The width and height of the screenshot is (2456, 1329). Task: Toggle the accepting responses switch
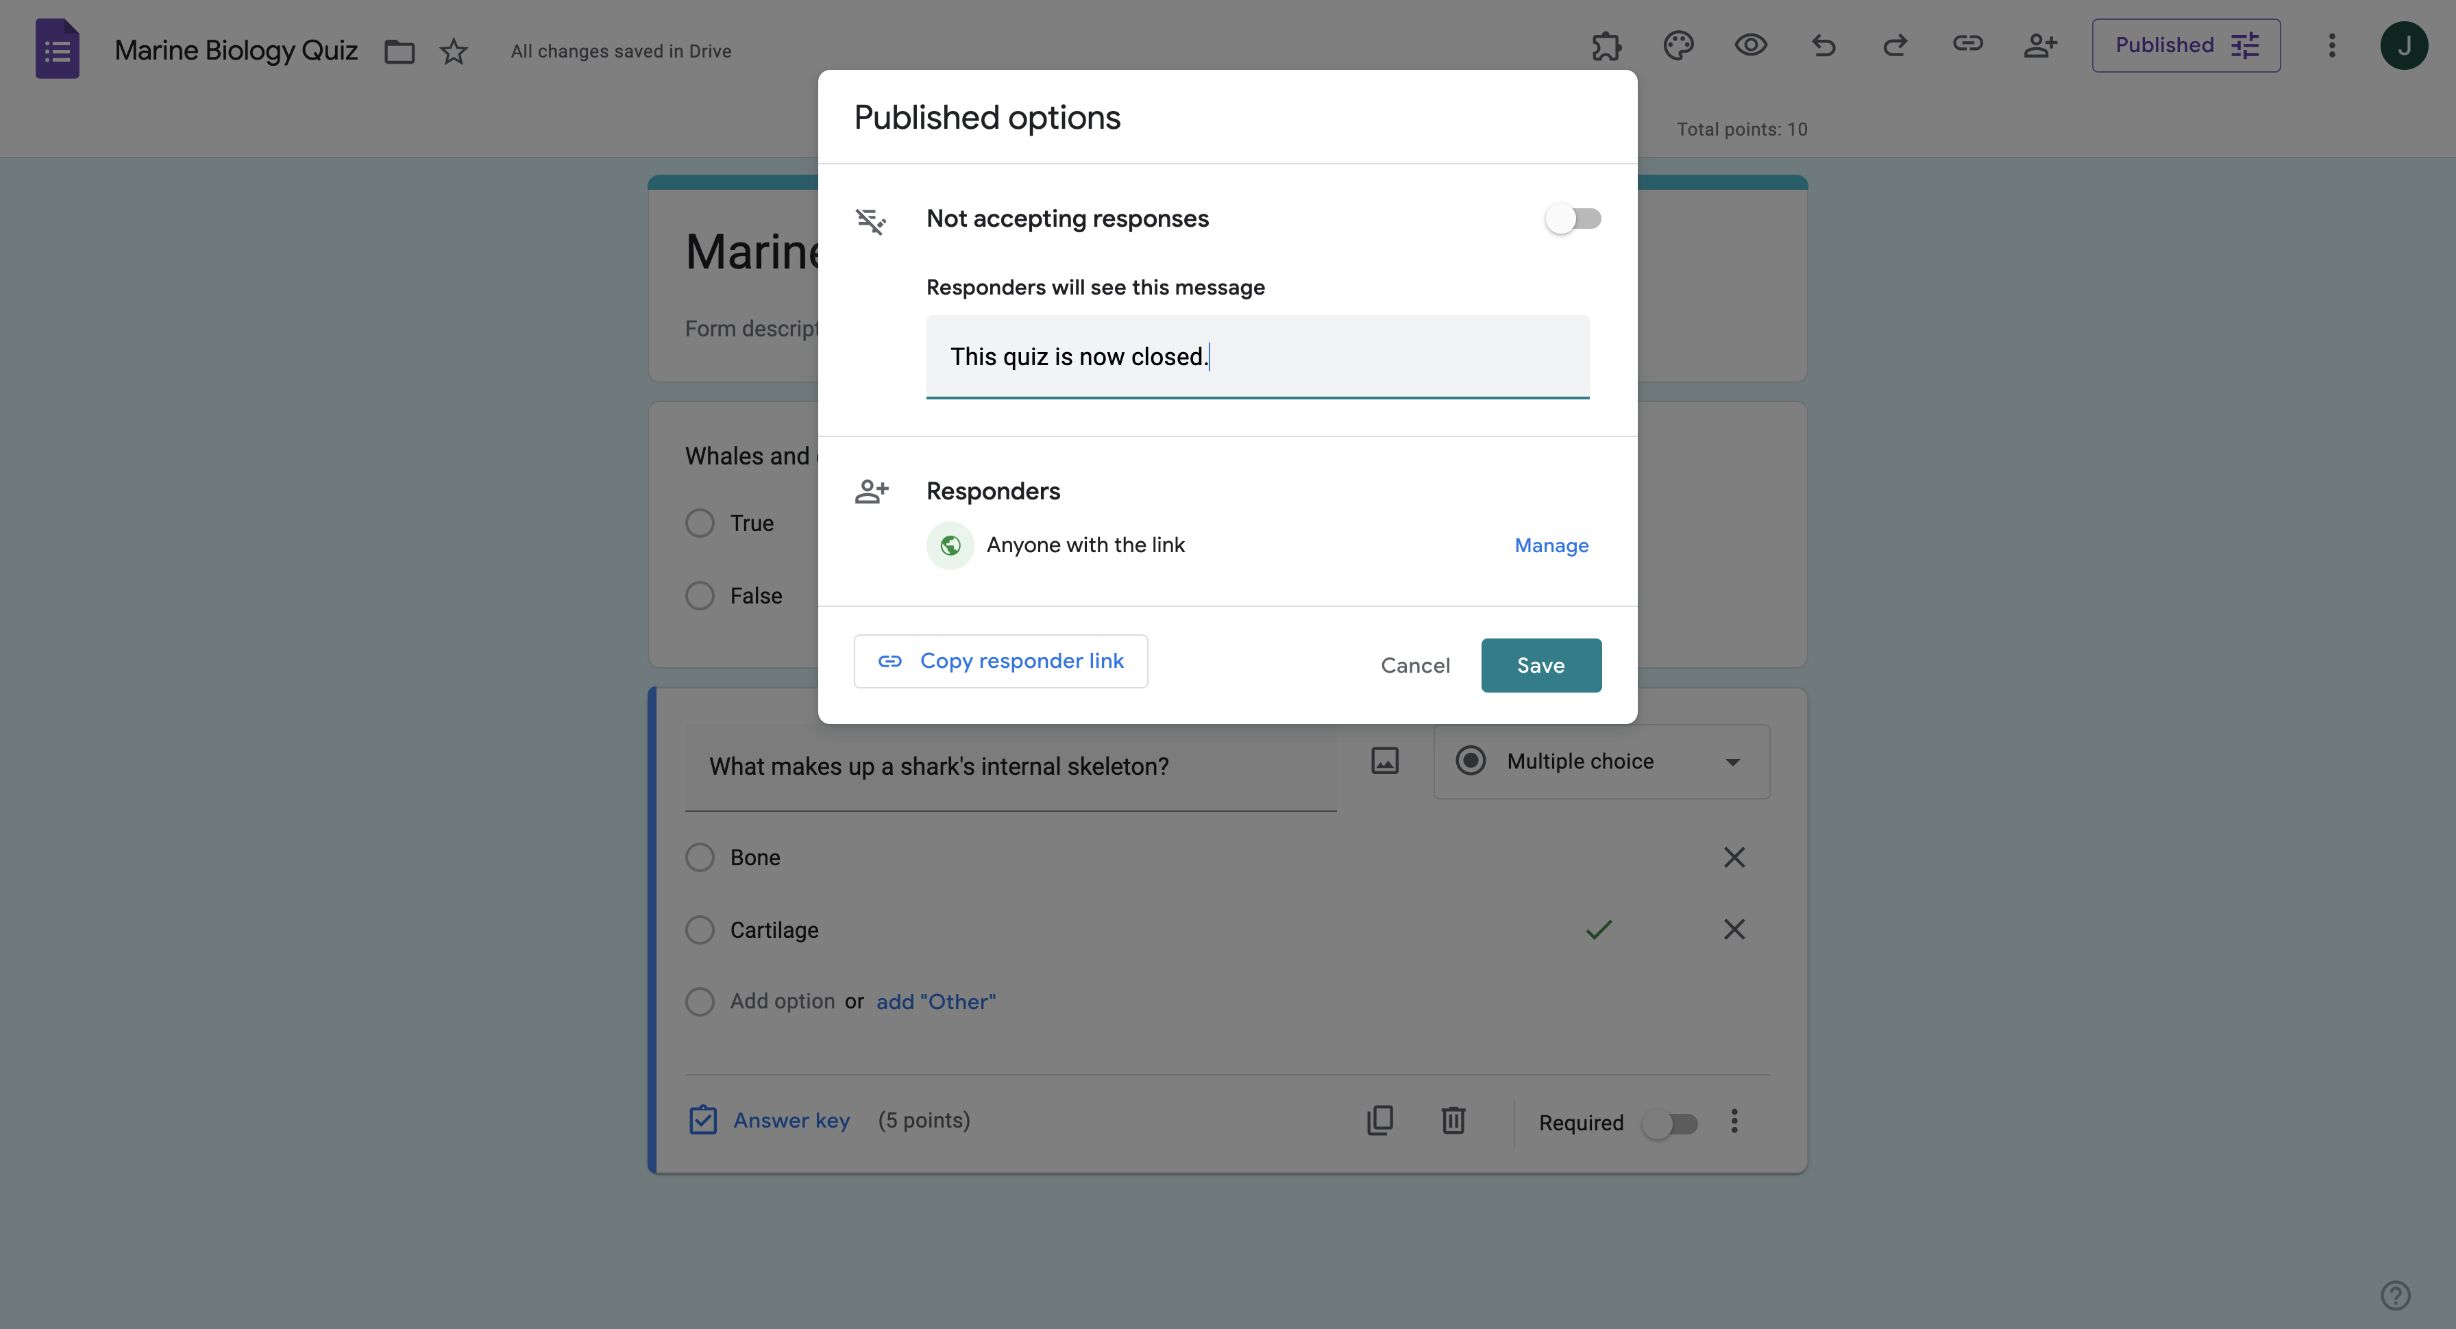(1573, 219)
